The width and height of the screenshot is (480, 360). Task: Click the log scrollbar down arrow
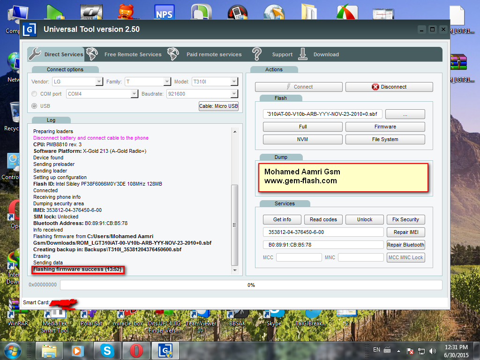[235, 270]
